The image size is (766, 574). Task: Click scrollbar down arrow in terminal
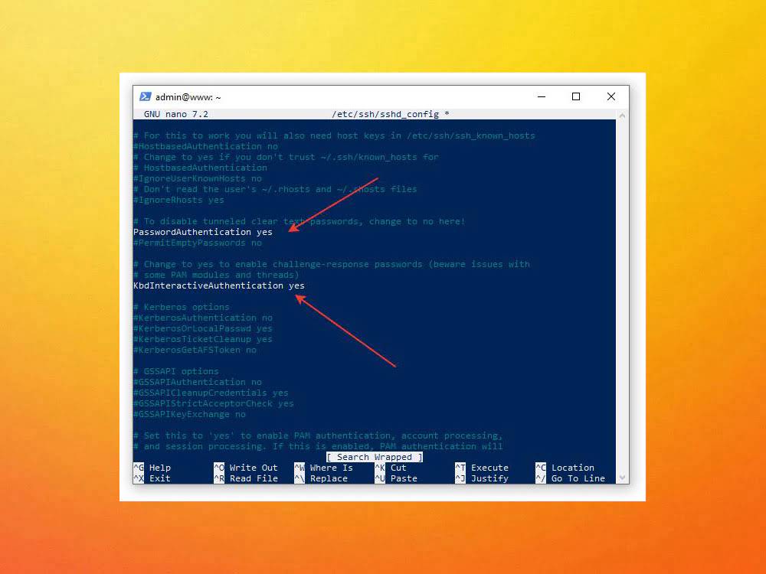click(x=622, y=478)
